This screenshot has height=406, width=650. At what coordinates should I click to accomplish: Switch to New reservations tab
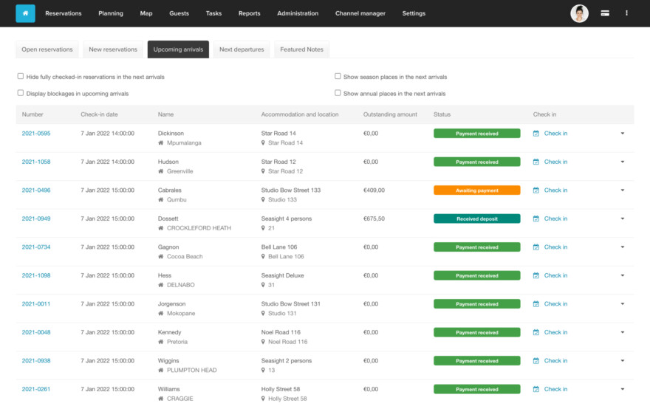(113, 49)
